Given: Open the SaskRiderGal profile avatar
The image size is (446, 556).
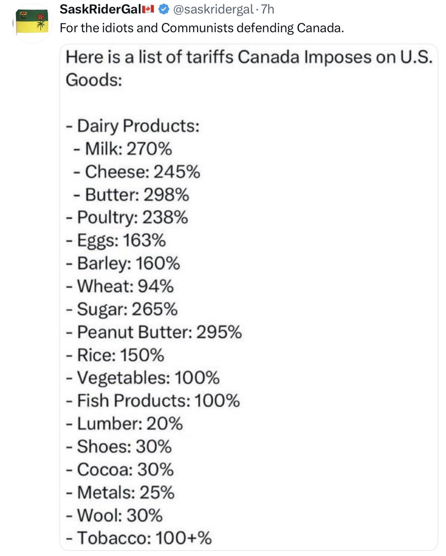Looking at the screenshot, I should (33, 23).
